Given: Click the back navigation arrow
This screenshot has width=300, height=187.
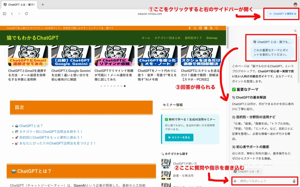Looking at the screenshot, I should pyautogui.click(x=12, y=14).
